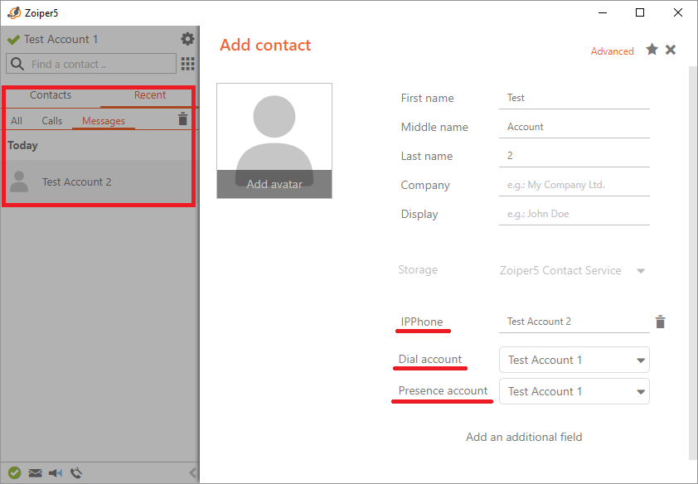This screenshot has width=698, height=484.
Task: Remove the IPPhone field using its trash icon
Action: (661, 322)
